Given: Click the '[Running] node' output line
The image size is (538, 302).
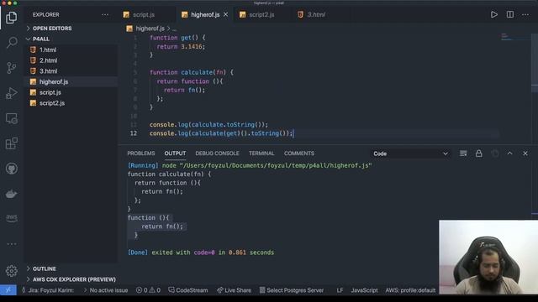Looking at the screenshot, I should (250, 166).
